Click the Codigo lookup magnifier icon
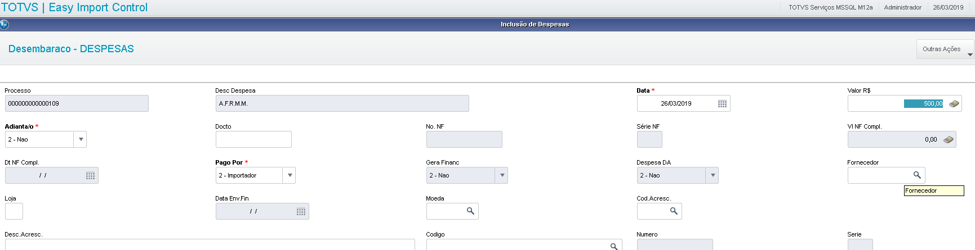 pyautogui.click(x=614, y=246)
